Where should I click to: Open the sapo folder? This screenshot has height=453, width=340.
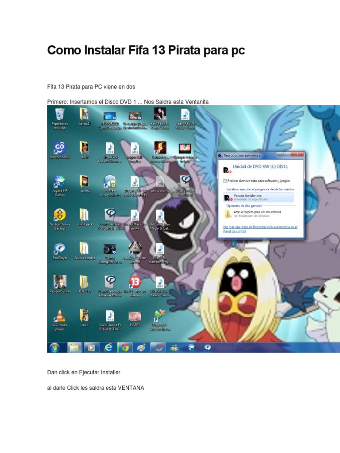(x=85, y=318)
